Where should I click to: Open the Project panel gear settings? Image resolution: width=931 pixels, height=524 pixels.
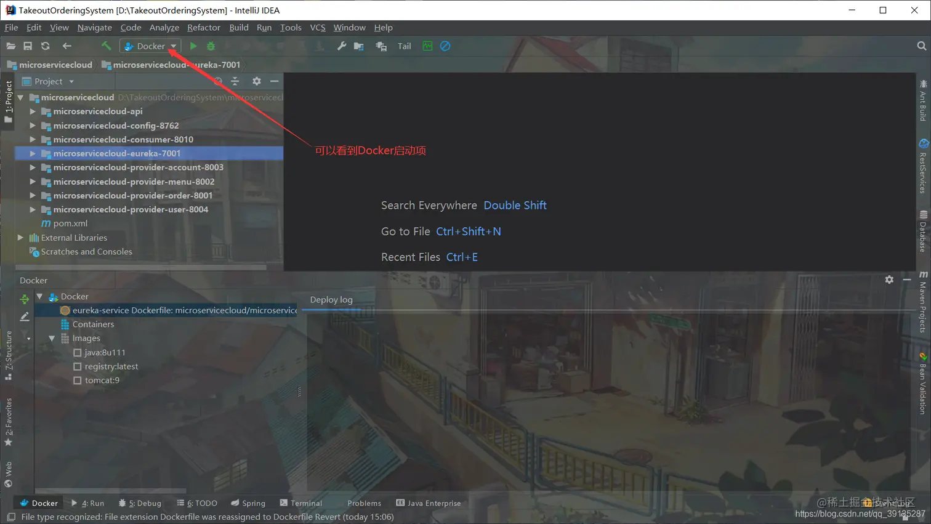pyautogui.click(x=257, y=81)
